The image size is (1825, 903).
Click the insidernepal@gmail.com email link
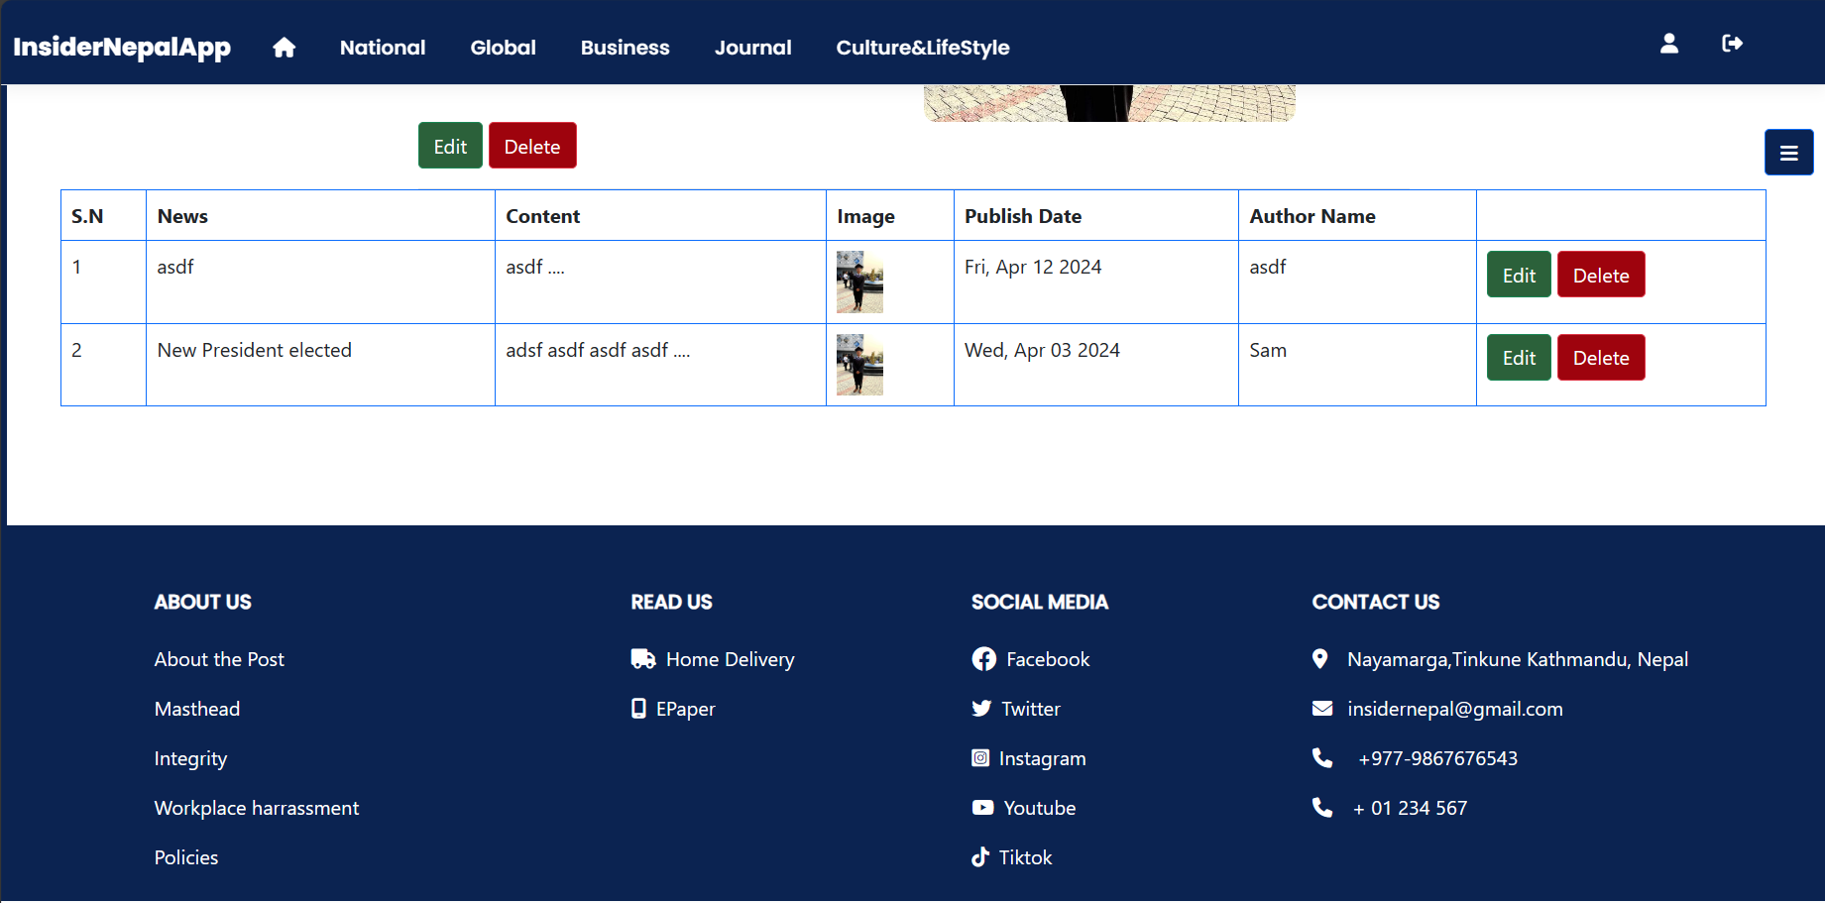tap(1454, 709)
